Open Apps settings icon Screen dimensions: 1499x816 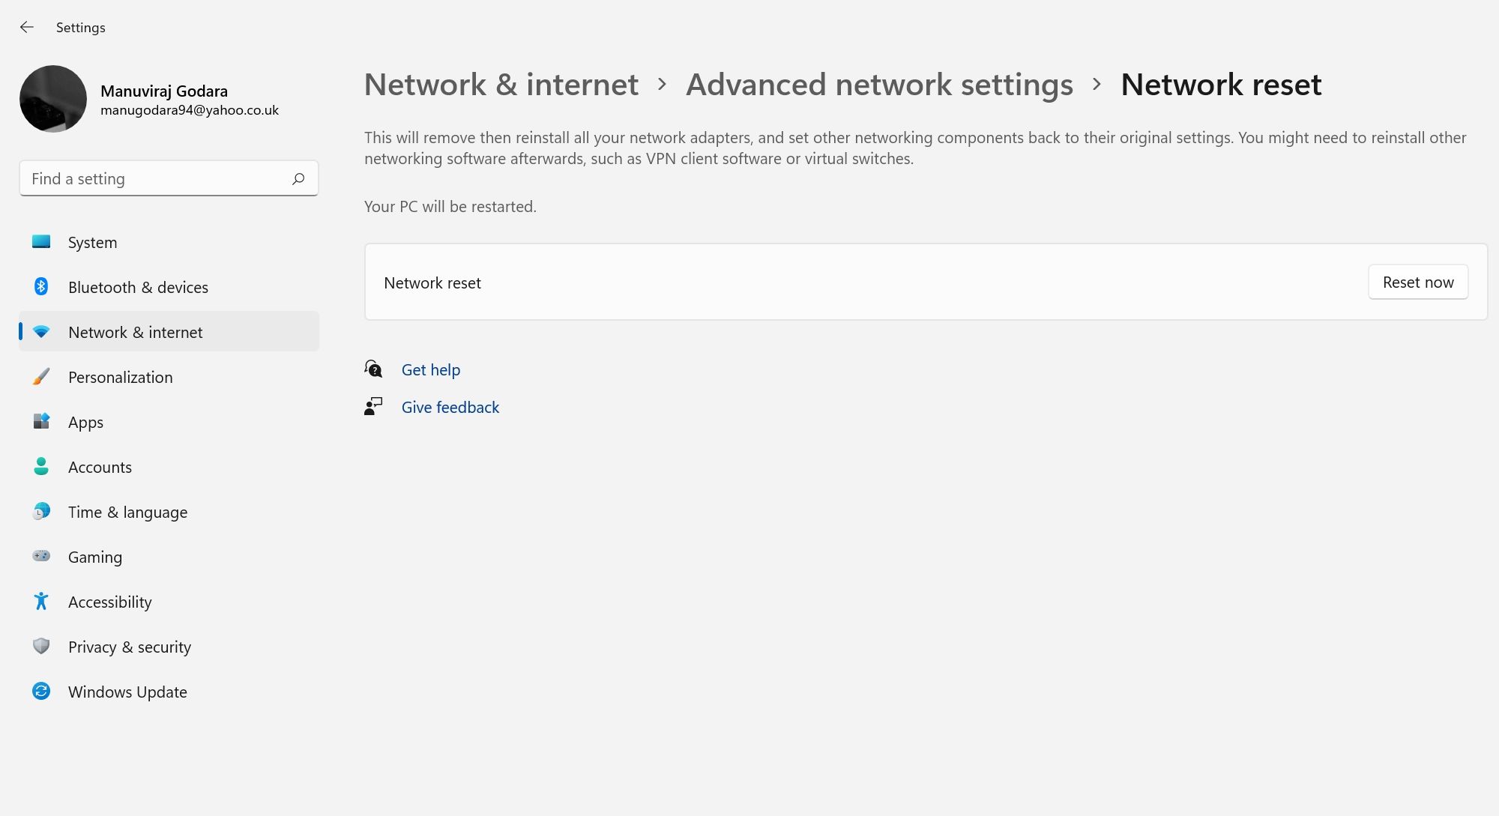pos(40,421)
